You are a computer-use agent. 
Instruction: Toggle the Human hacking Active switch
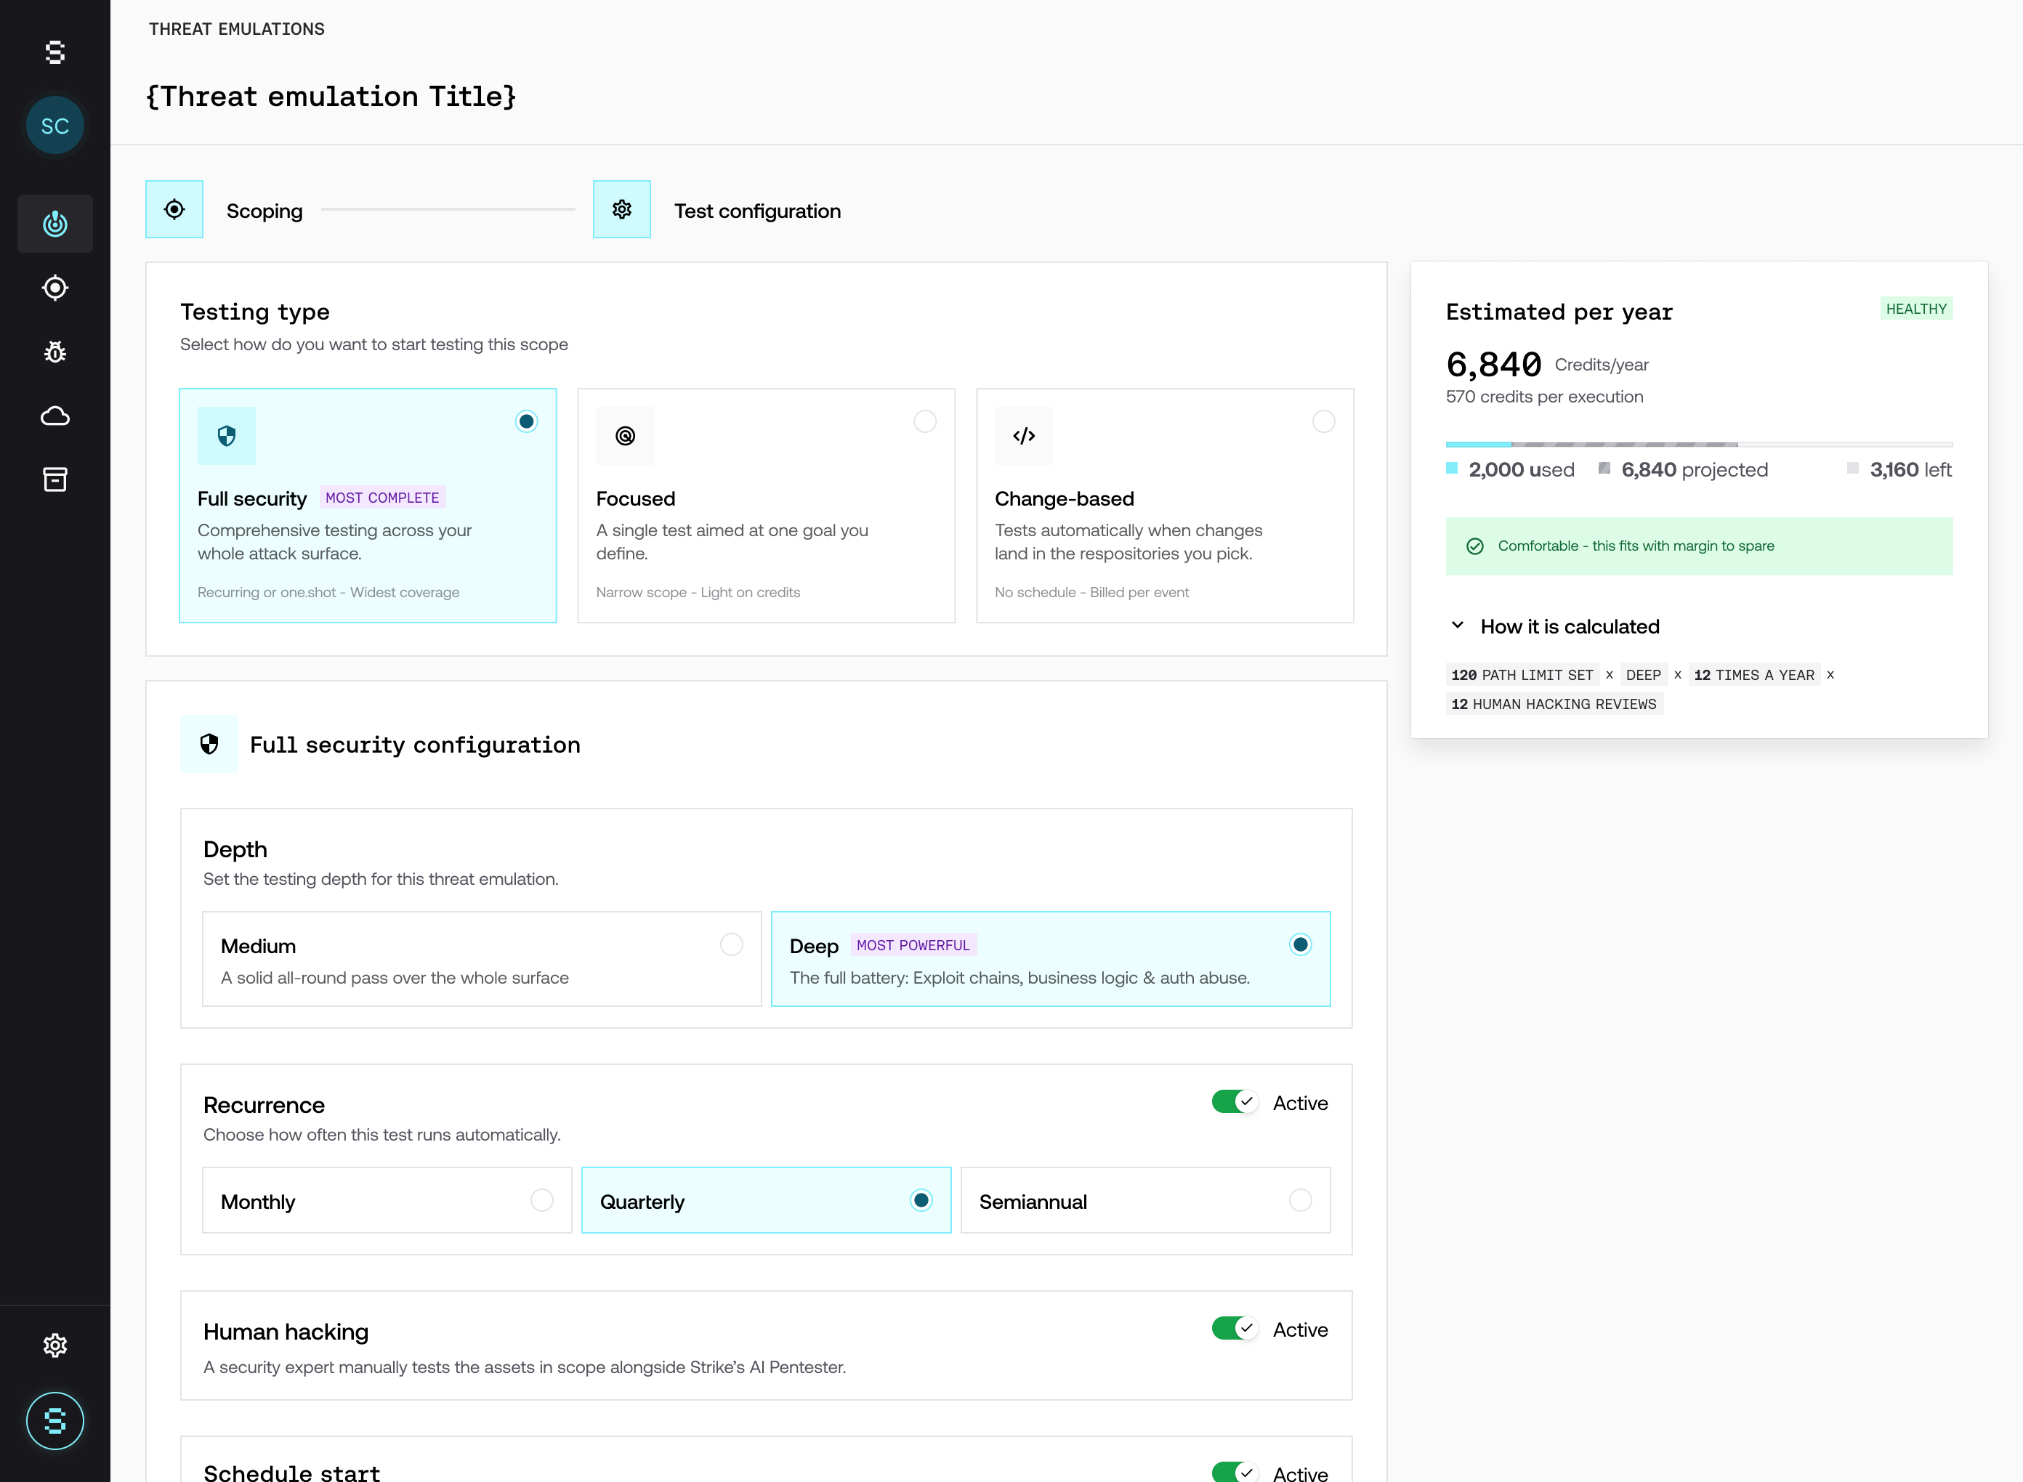coord(1235,1329)
